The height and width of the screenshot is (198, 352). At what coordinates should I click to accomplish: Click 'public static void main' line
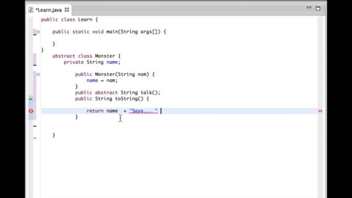pos(109,32)
